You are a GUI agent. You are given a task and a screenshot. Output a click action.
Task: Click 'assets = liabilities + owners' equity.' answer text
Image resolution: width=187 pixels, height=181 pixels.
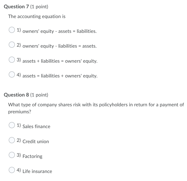tap(60, 76)
